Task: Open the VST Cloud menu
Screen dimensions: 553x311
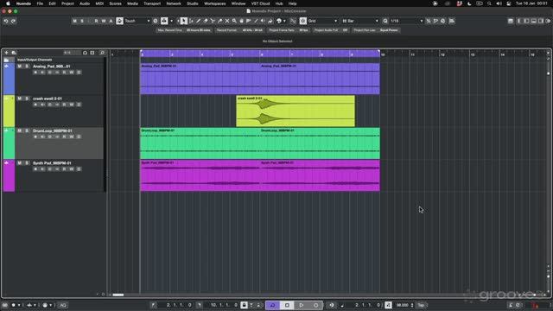Action: (260, 3)
